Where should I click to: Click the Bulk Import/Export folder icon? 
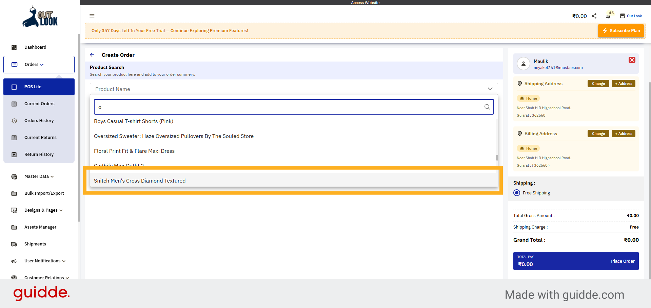click(14, 193)
